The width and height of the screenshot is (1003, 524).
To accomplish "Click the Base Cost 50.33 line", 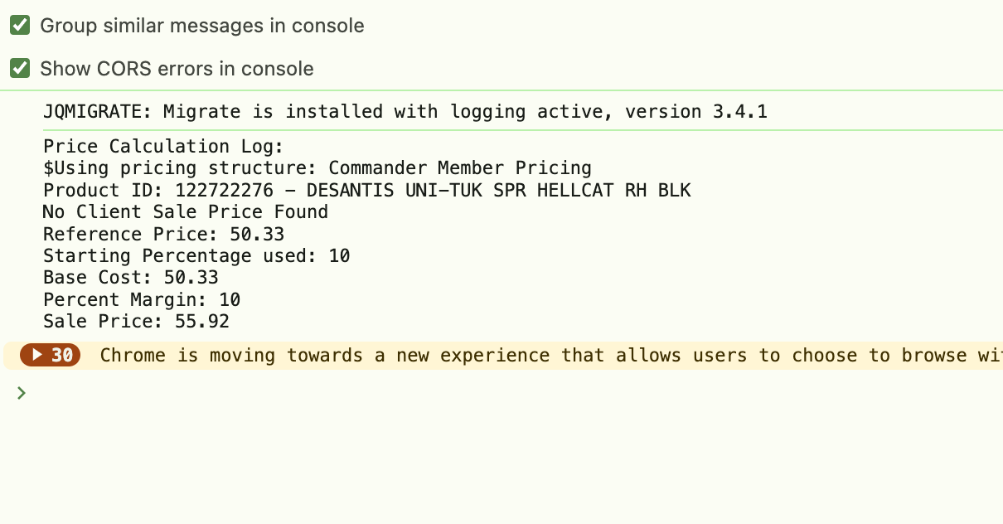I will tap(131, 278).
